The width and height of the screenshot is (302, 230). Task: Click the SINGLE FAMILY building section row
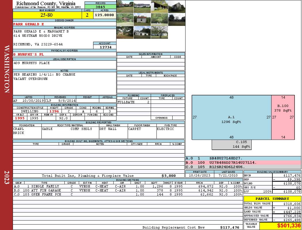pos(128,186)
